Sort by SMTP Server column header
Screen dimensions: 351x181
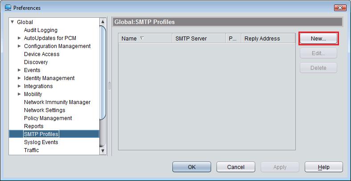pyautogui.click(x=191, y=39)
